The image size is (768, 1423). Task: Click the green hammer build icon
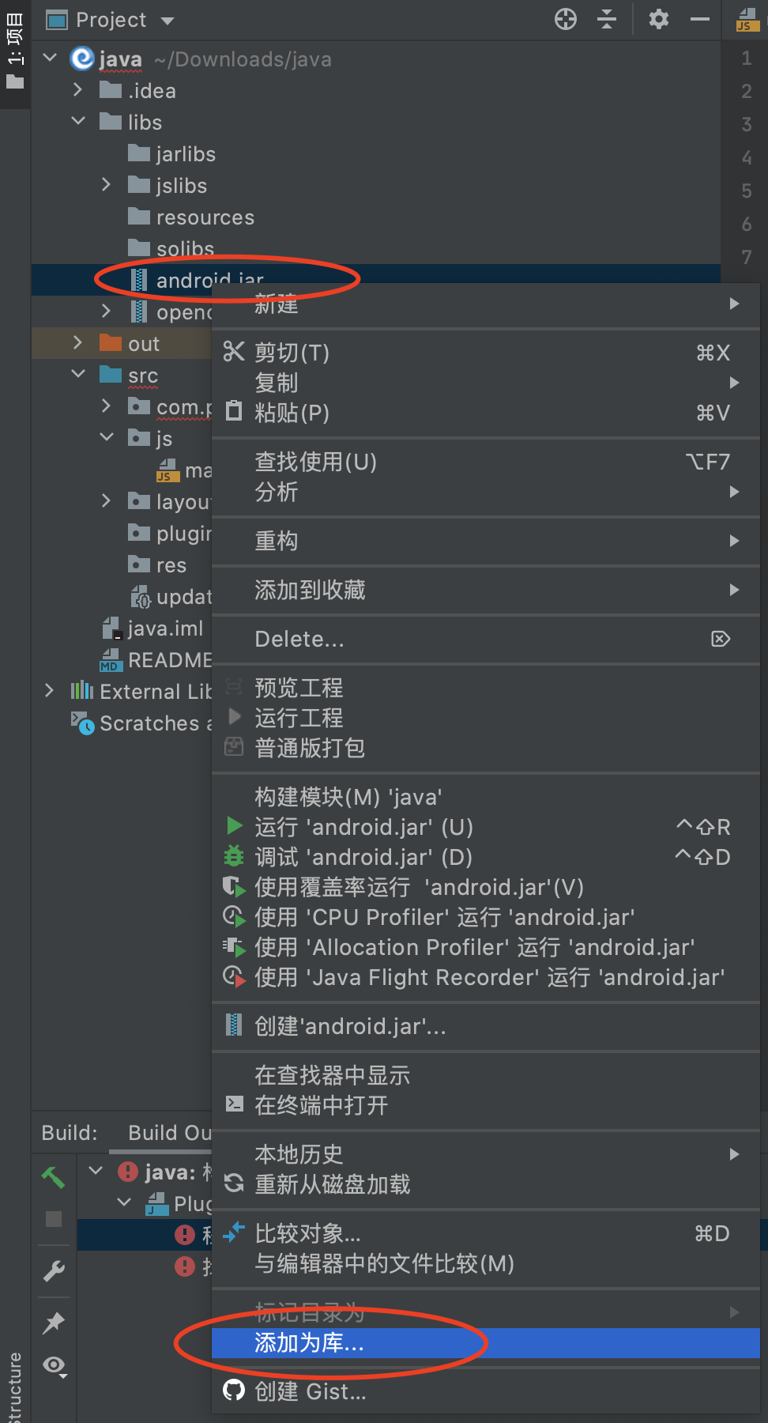tap(54, 1177)
